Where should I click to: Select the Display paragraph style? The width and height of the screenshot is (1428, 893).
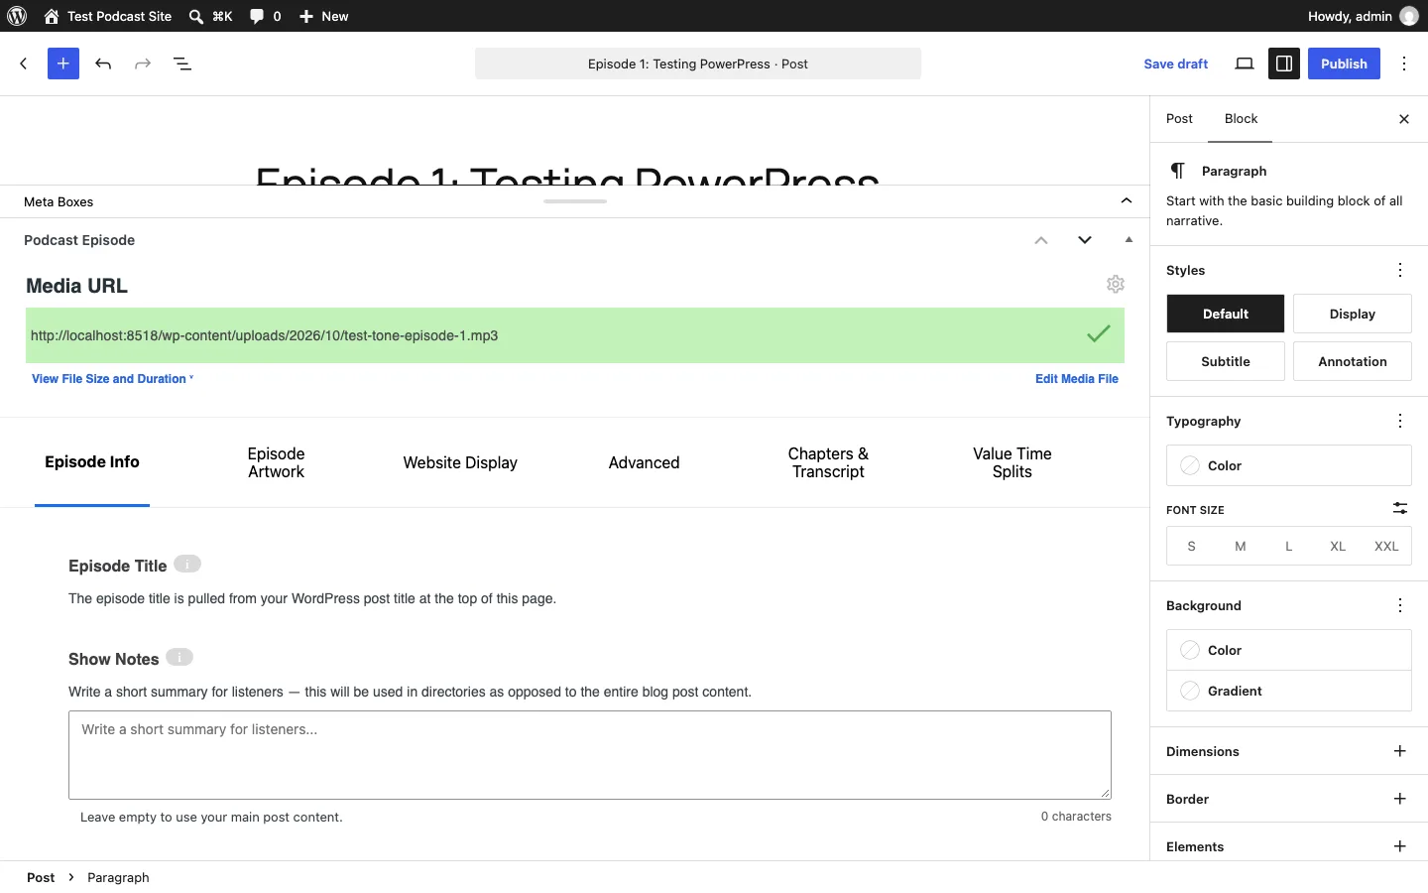1353,314
